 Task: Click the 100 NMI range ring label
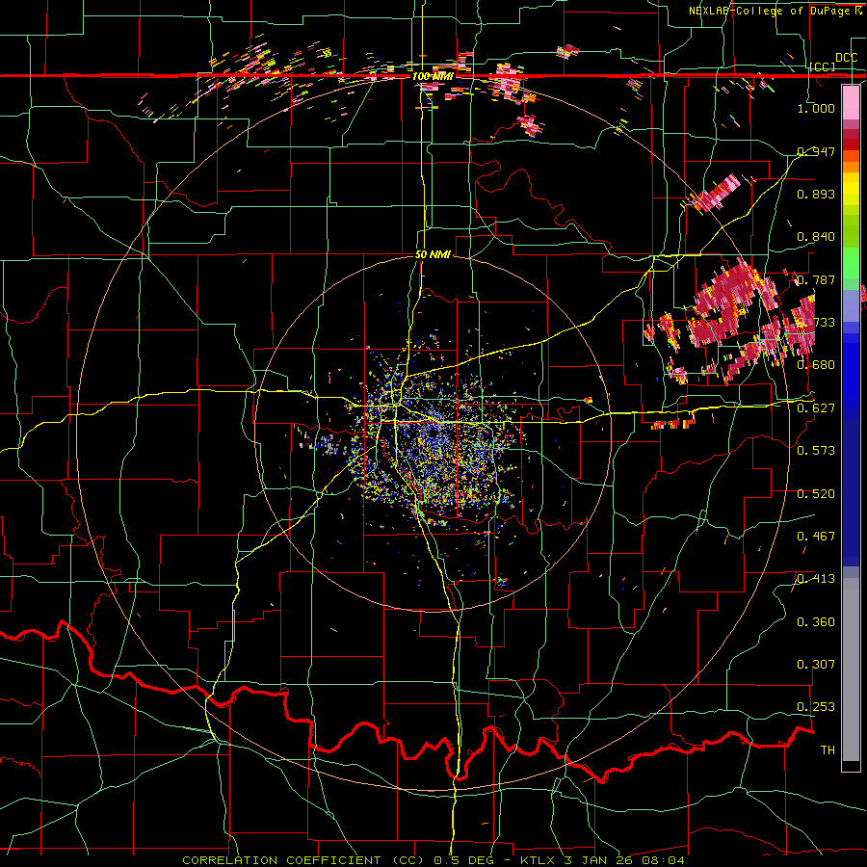(x=433, y=76)
